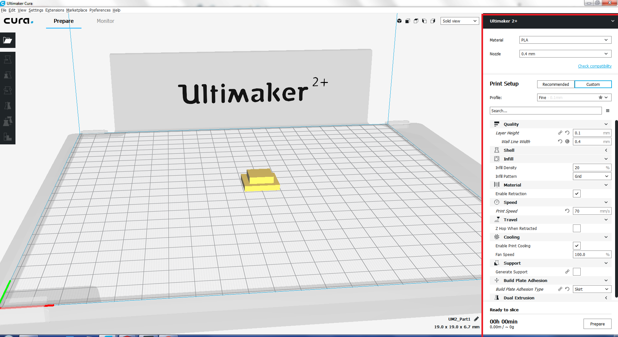Select the Mirror tool in the left toolbar
618x337 pixels.
tap(8, 106)
